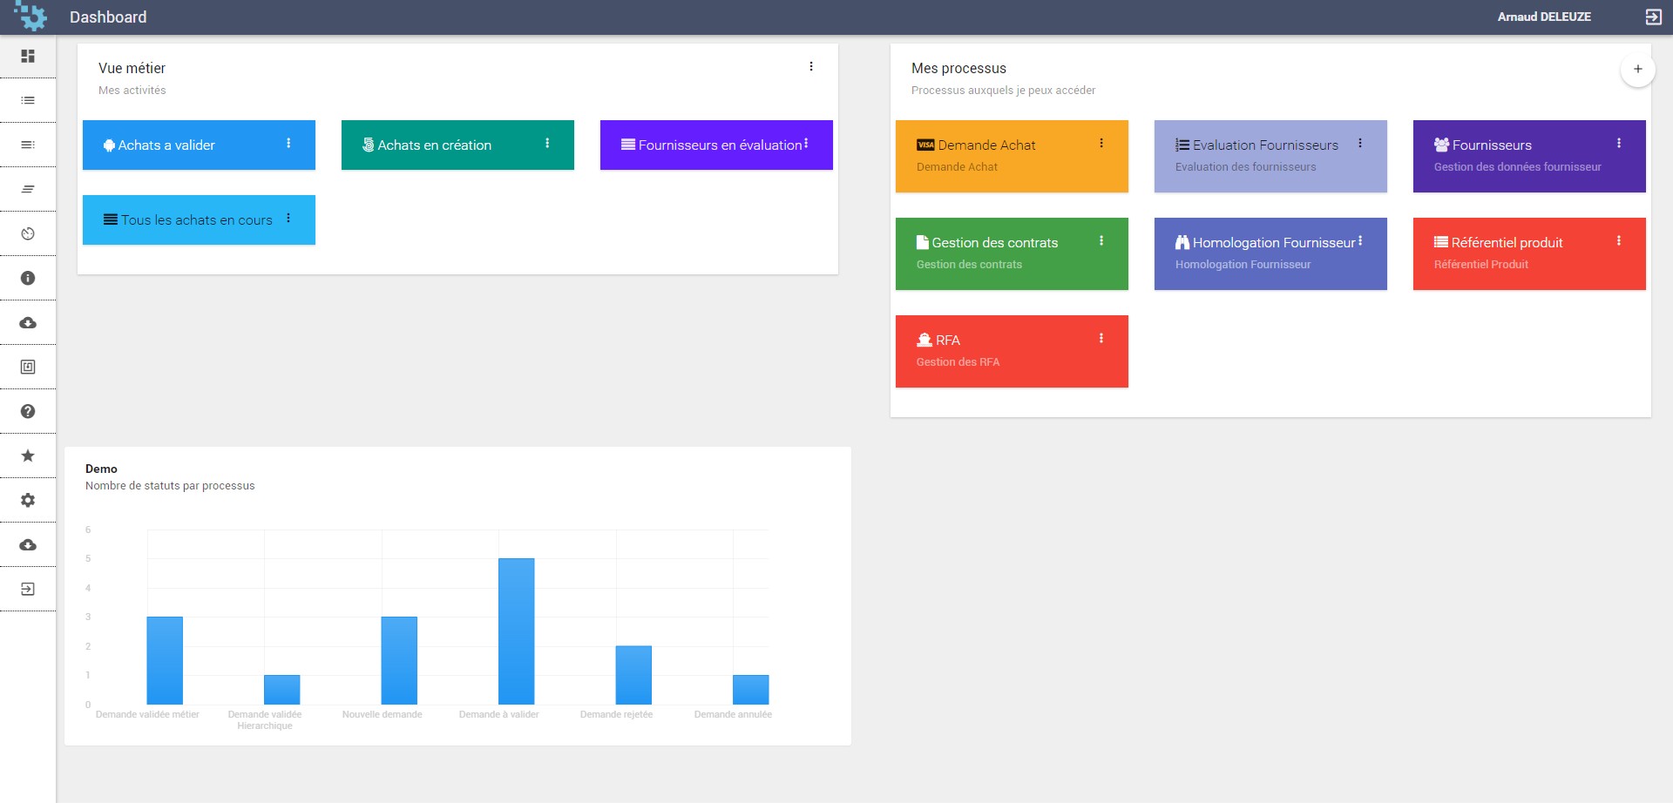Open Fournisseurs en évaluation activity
Screen dimensions: 1673x803
tap(716, 145)
